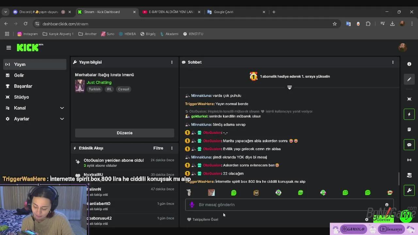Click the Filtre button in Etkinlik Akışı
Screen dimensions: 418x235
tap(158, 148)
